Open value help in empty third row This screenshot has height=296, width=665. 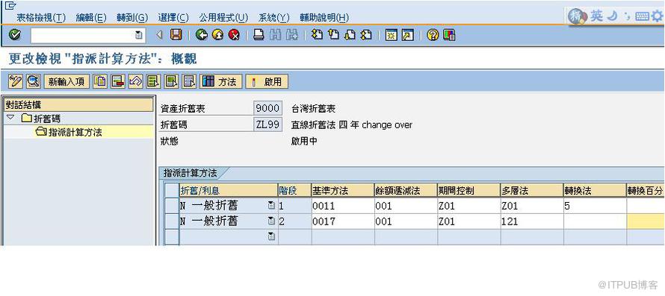[271, 237]
